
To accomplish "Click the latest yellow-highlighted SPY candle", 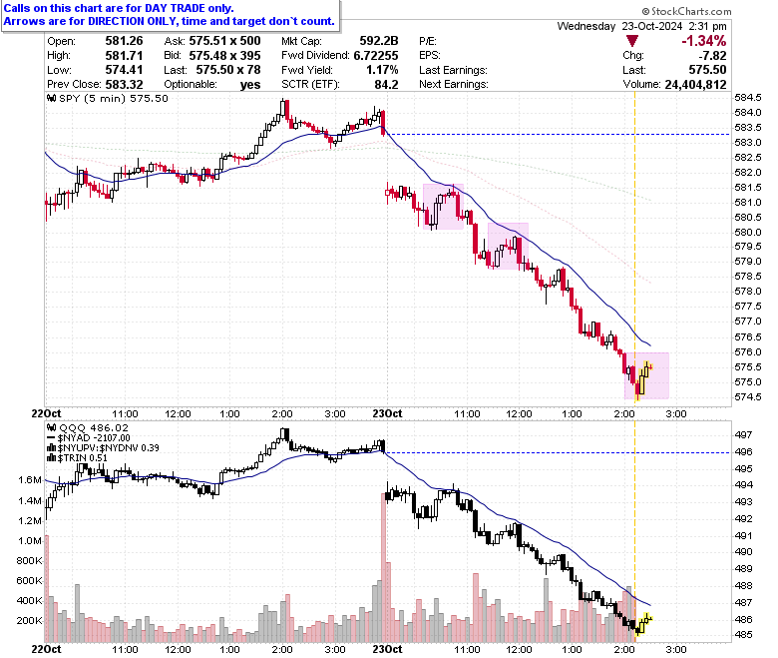I will [x=650, y=367].
